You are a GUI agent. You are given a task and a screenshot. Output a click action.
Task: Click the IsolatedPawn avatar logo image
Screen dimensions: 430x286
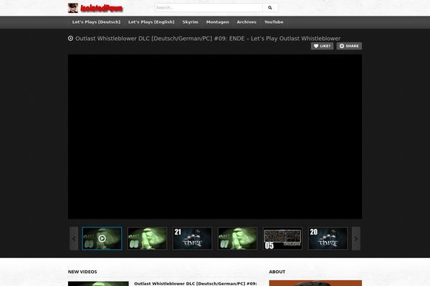click(73, 8)
